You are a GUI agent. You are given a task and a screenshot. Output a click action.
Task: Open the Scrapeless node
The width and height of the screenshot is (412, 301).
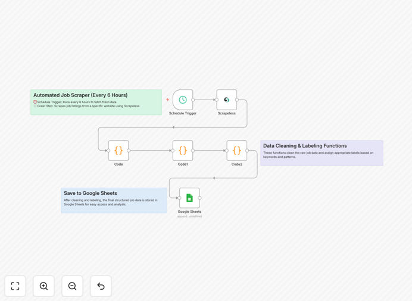227,100
